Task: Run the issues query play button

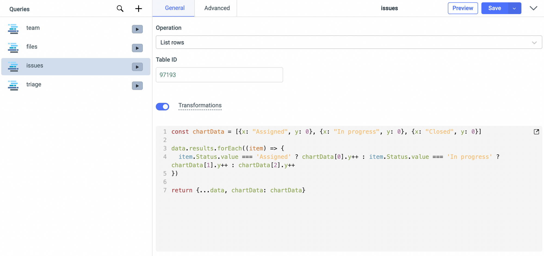Action: point(137,67)
